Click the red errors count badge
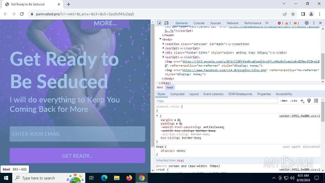 281,23
